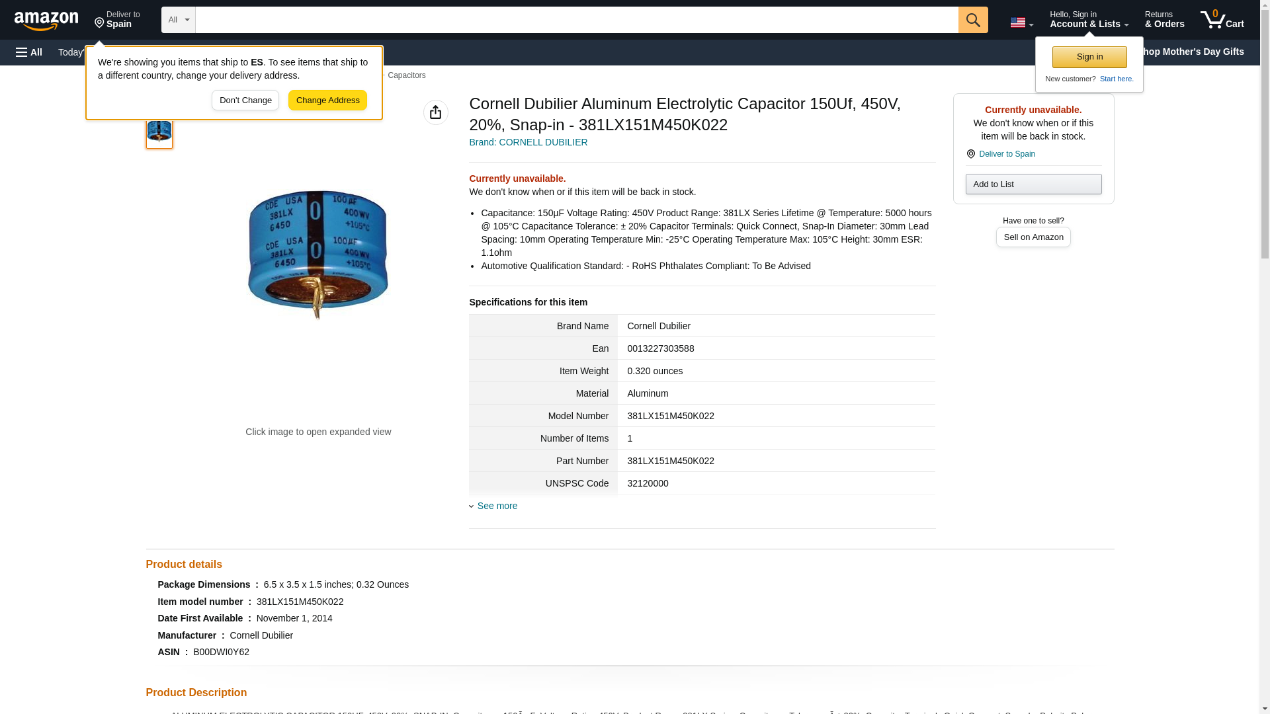The height and width of the screenshot is (714, 1270).
Task: Click the Sell on Amazon button
Action: click(1033, 237)
